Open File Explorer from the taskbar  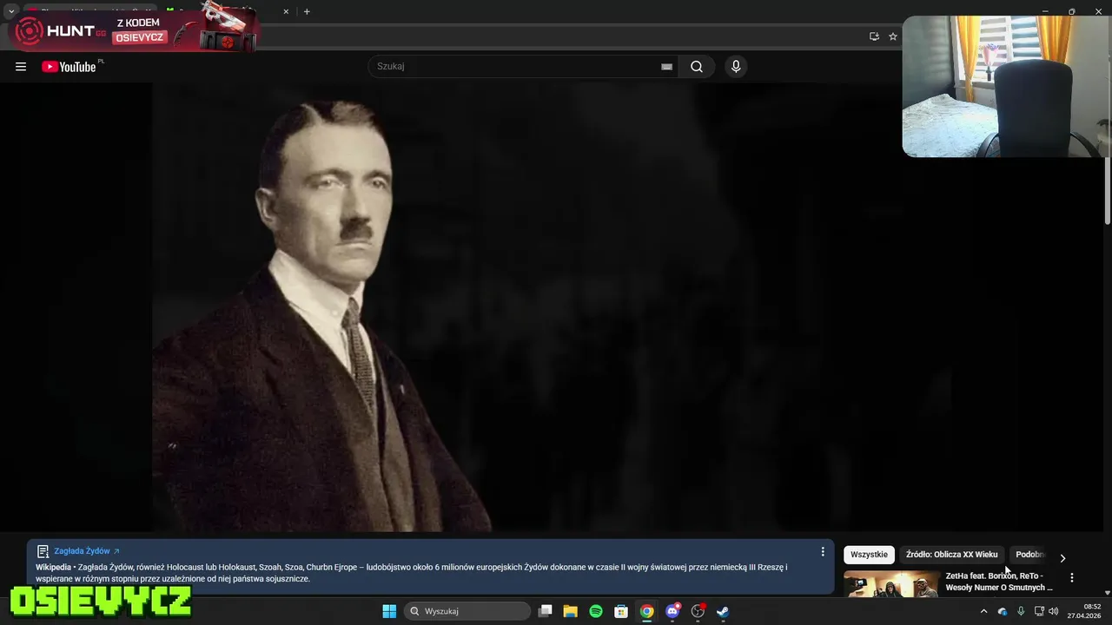[570, 611]
